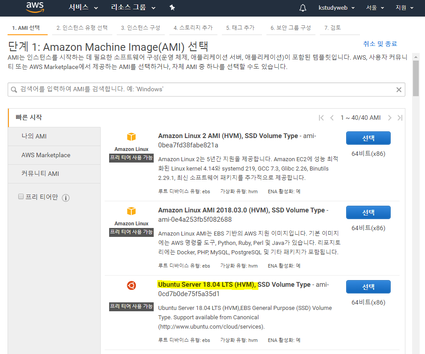The image size is (425, 354).
Task: Click the Amazon Linux AMI 2018.03.0 cube icon
Action: (131, 211)
